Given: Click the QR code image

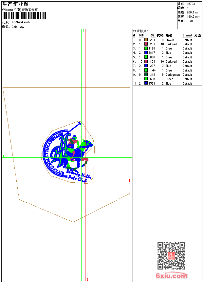Looking at the screenshot, I should click(x=171, y=255).
